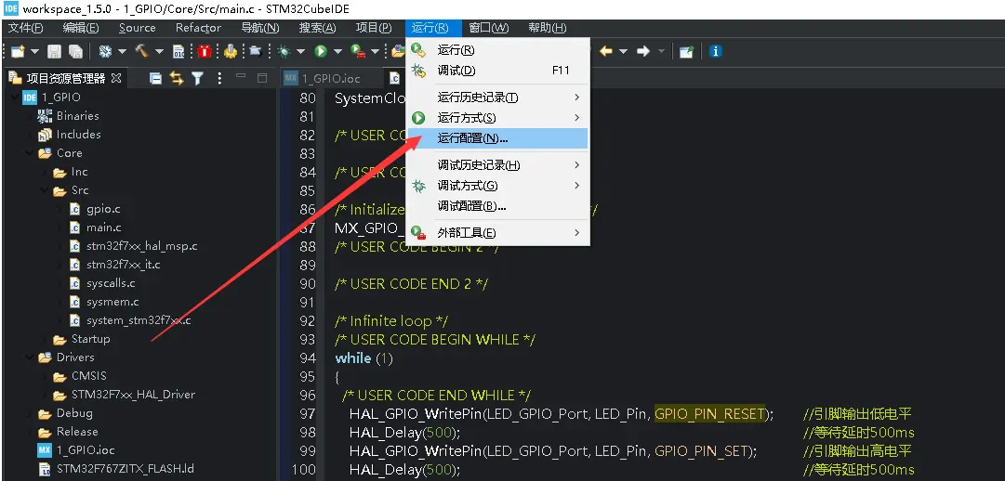The height and width of the screenshot is (481, 1005).
Task: Open 运行历史记录(T) submenu
Action: 497,97
